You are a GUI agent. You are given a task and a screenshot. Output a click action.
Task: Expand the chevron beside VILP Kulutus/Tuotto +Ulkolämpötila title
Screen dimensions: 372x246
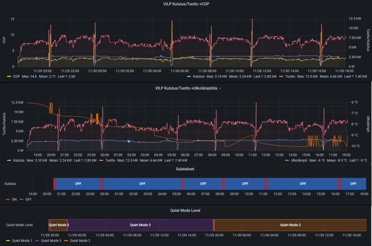tap(220, 88)
